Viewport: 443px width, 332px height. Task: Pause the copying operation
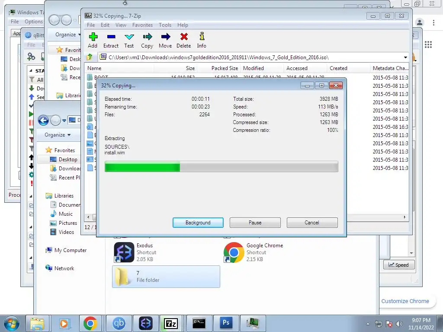click(x=255, y=223)
